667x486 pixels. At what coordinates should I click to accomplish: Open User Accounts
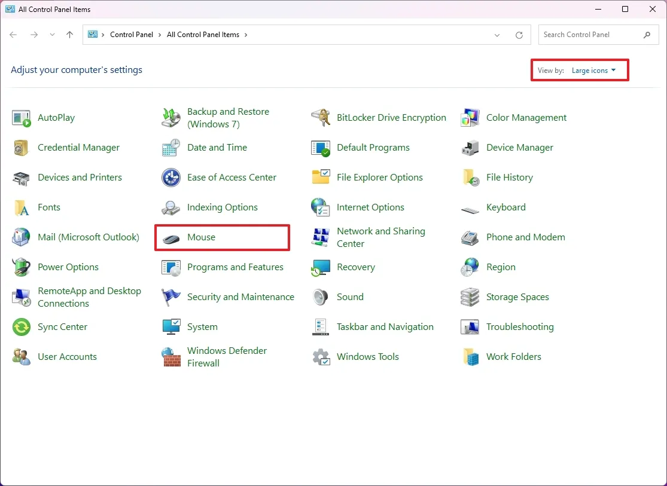(67, 356)
